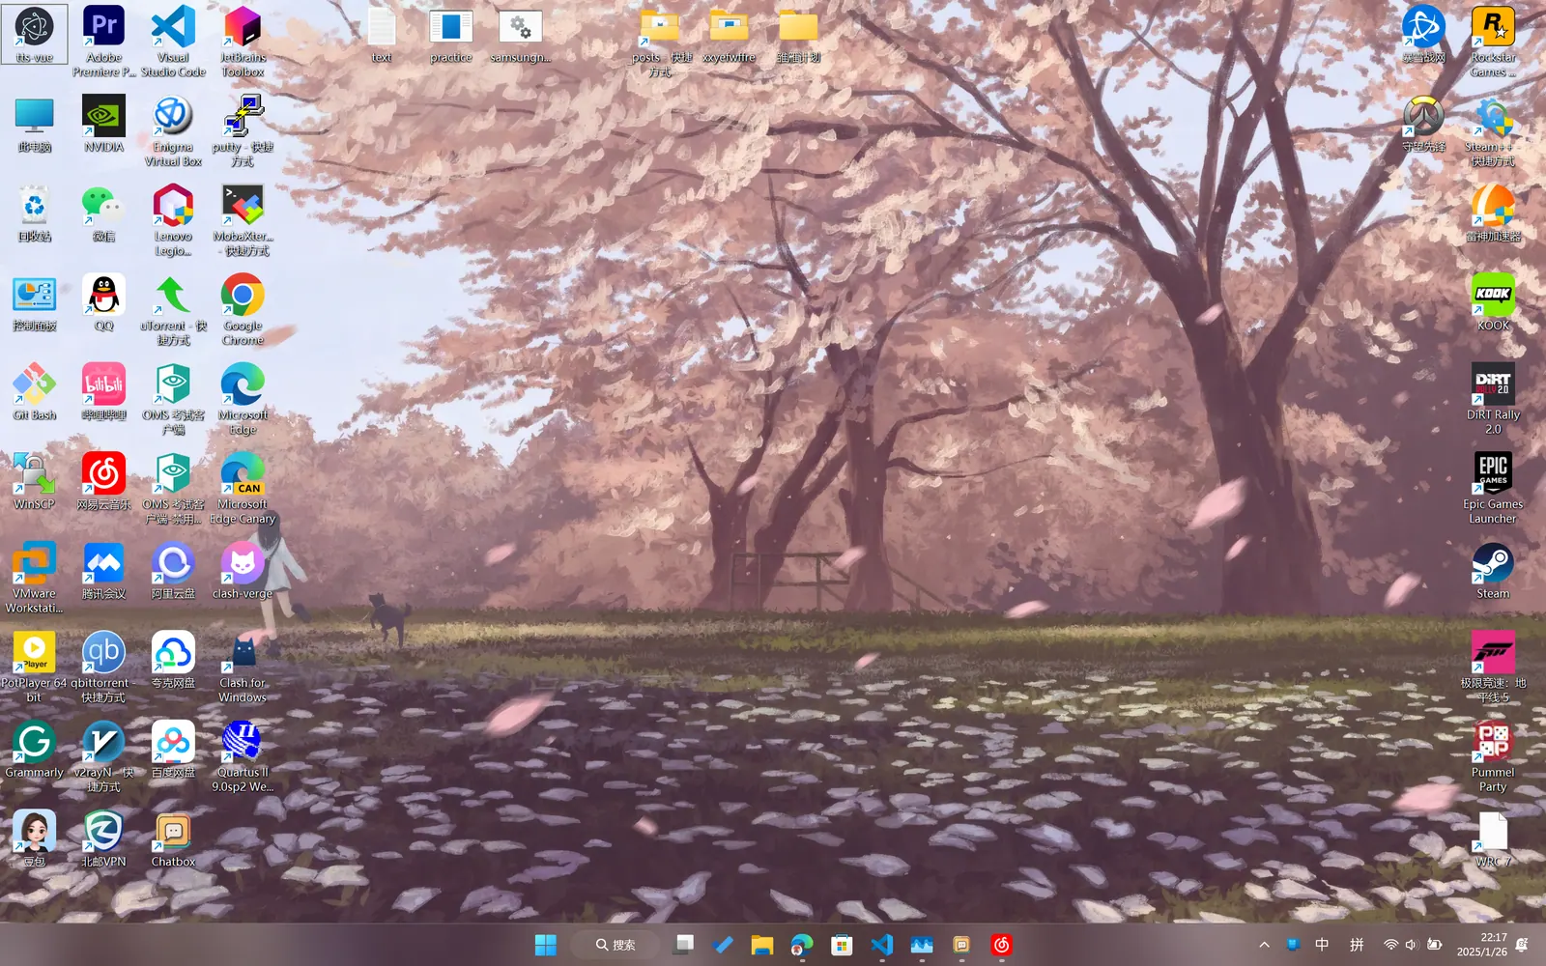Open the Windows Start menu
Screen dimensions: 1546x966
point(546,945)
